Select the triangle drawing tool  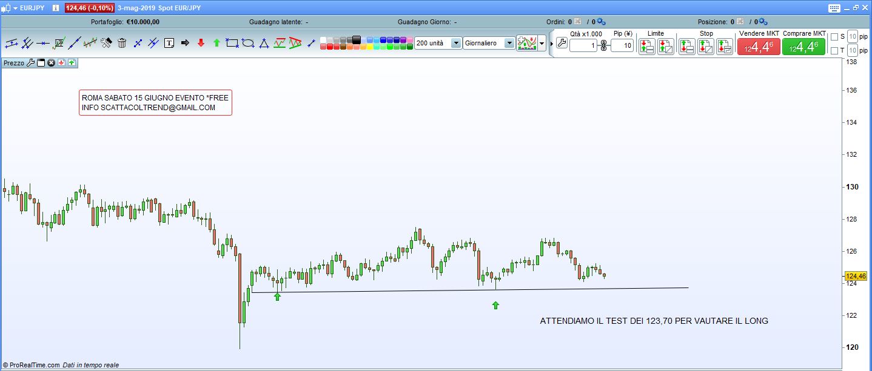pyautogui.click(x=264, y=44)
